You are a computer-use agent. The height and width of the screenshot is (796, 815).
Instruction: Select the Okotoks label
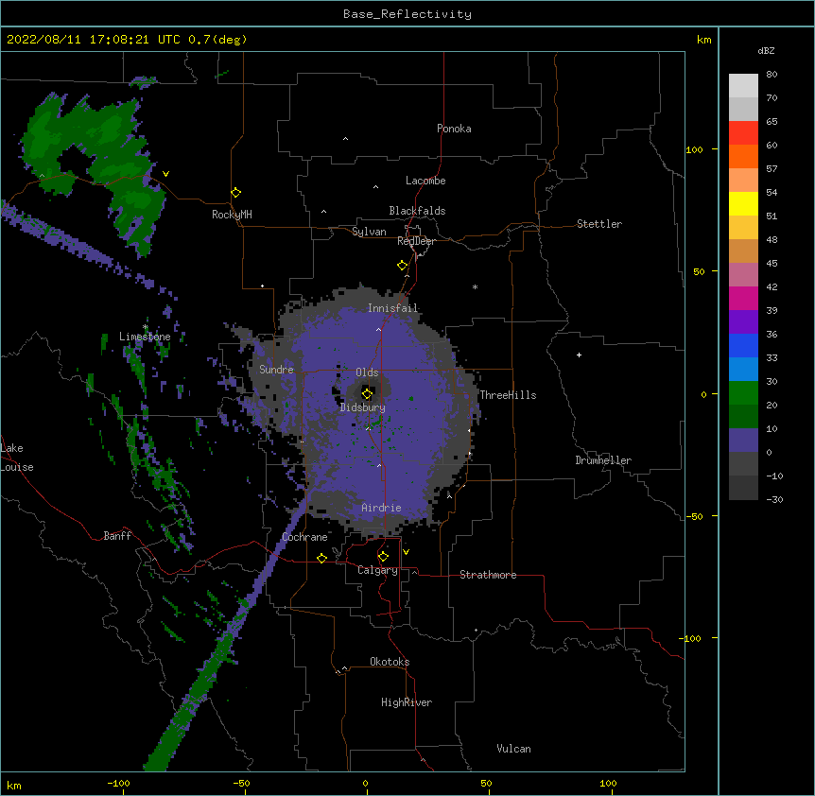tap(390, 662)
